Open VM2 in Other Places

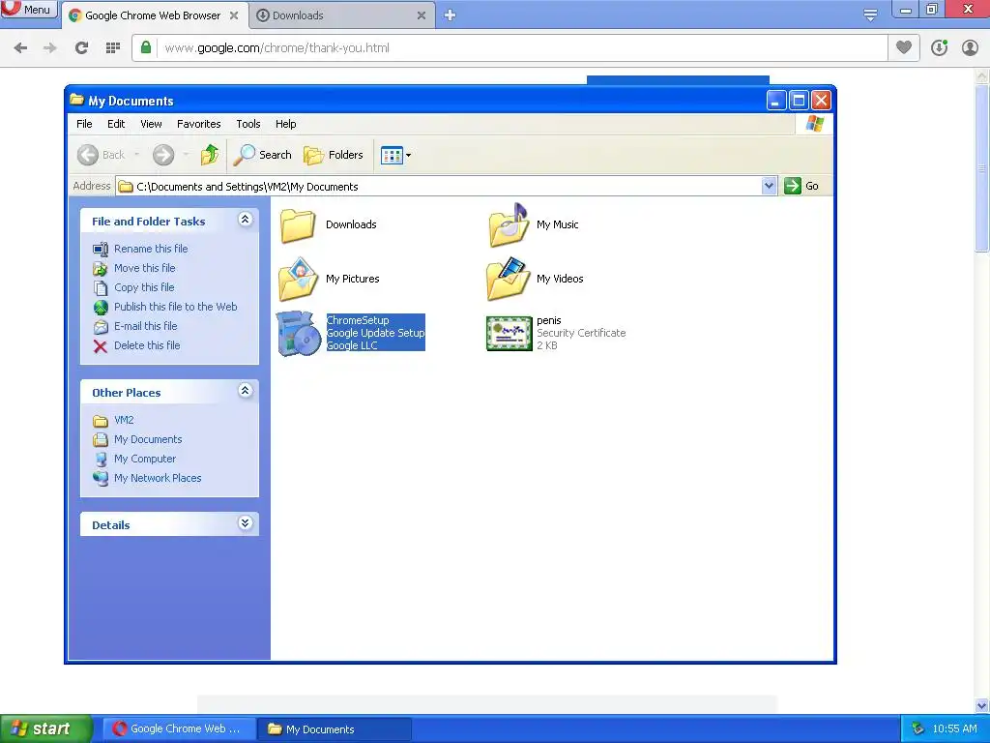coord(124,420)
